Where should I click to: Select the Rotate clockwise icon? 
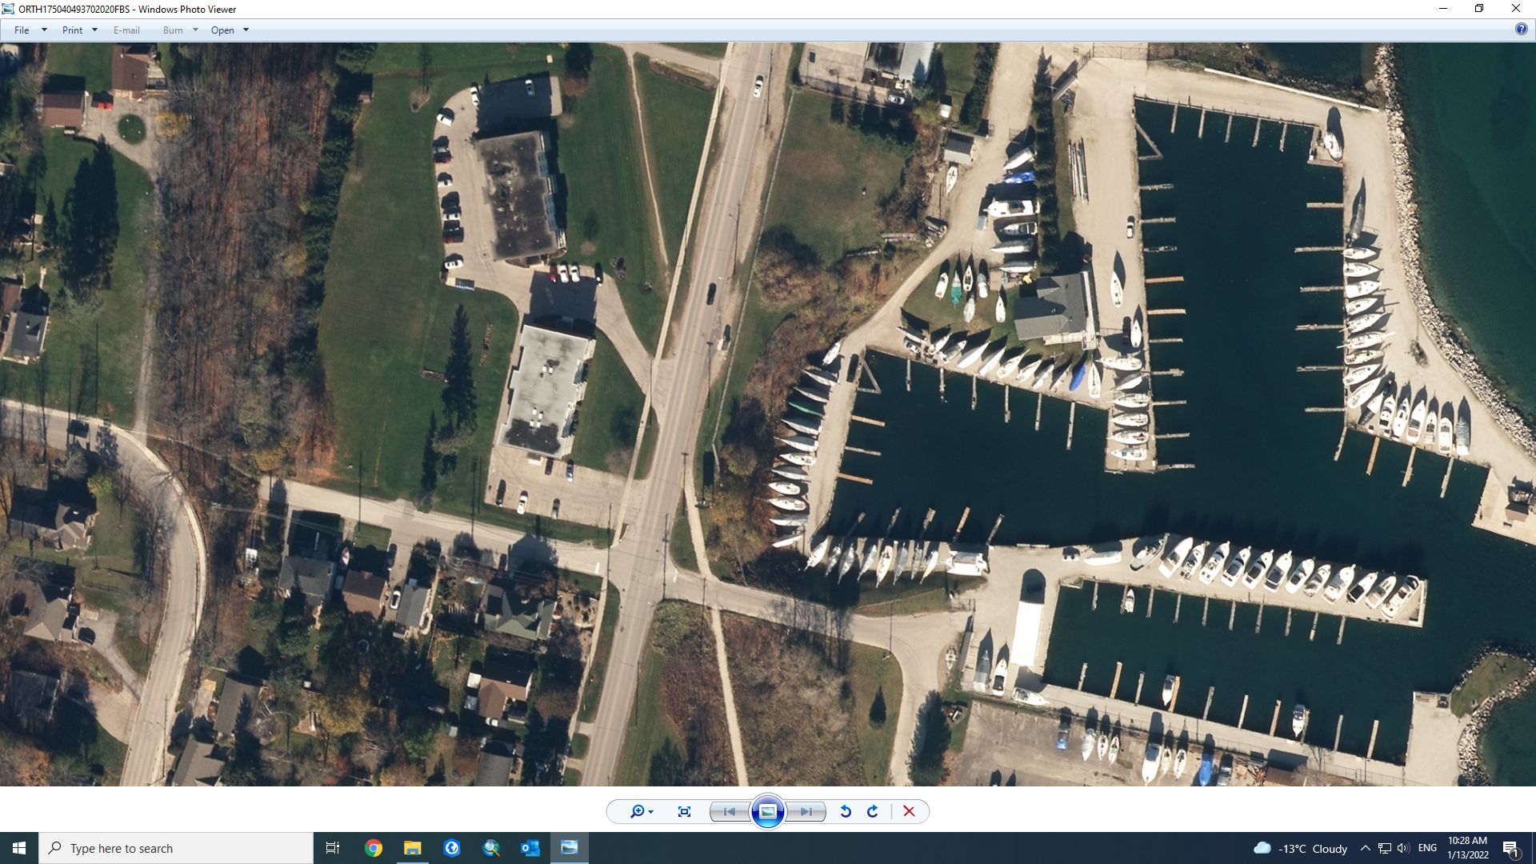871,811
